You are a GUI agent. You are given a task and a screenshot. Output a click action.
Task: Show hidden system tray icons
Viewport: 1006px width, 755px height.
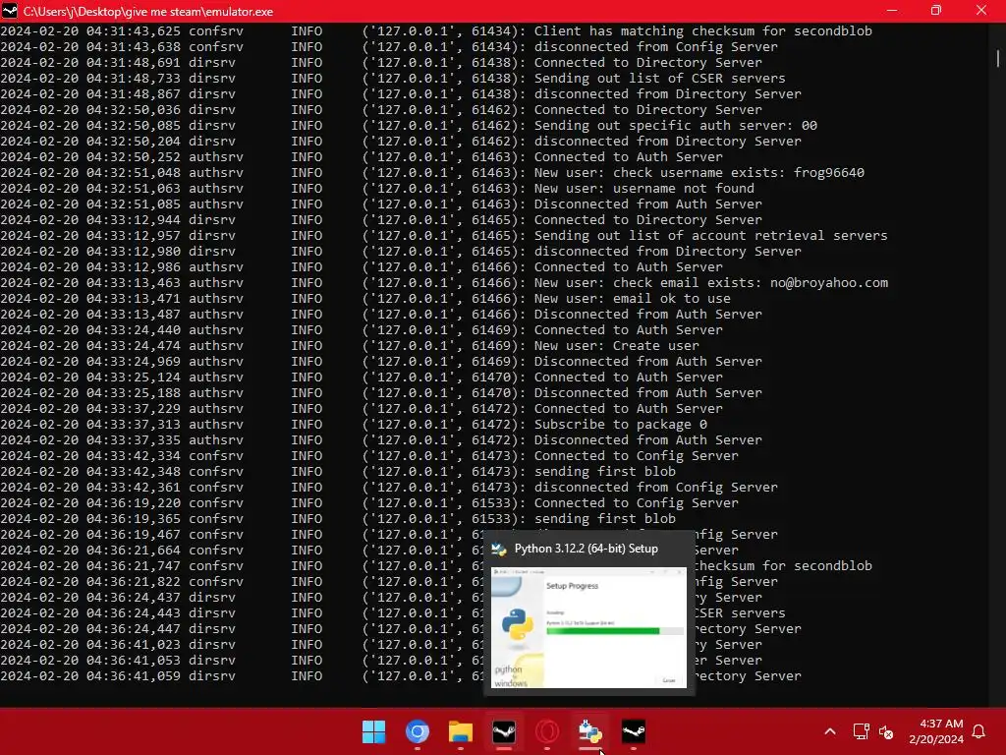[x=829, y=731]
